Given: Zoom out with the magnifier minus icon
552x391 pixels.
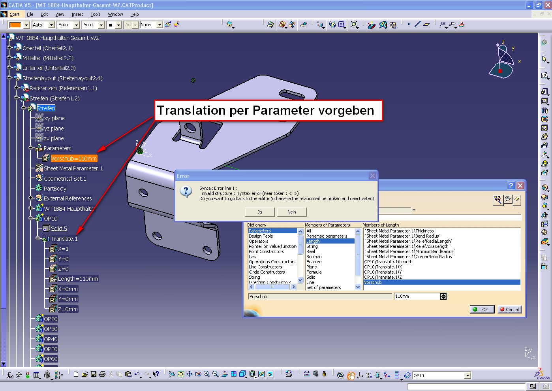Looking at the screenshot, I should tap(216, 374).
